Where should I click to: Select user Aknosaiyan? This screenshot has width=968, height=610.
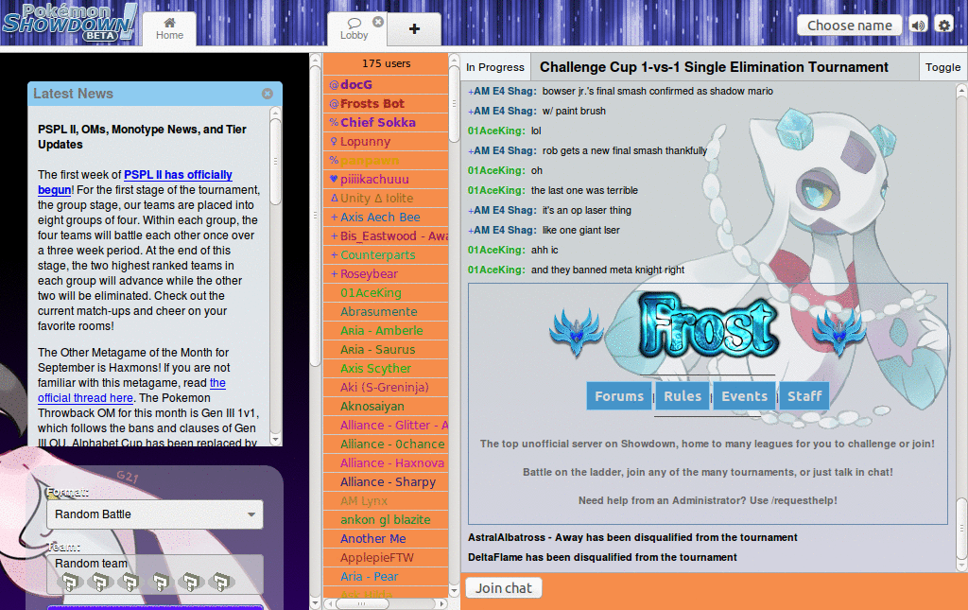point(386,407)
